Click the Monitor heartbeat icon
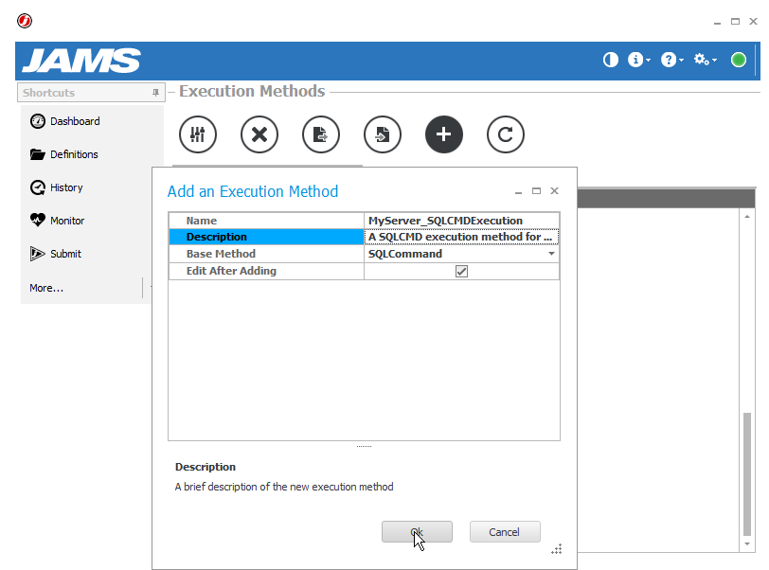The width and height of the screenshot is (769, 570). 38,221
